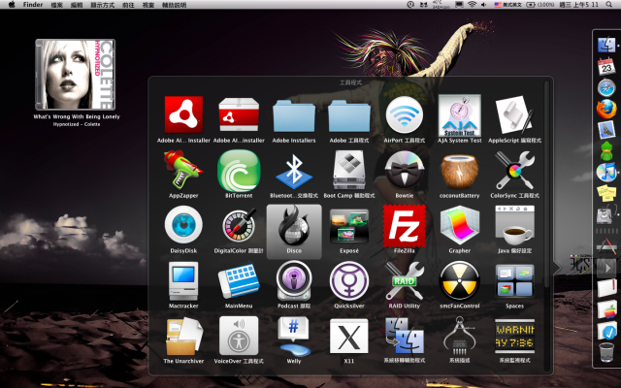This screenshot has width=621, height=388.
Task: Open Finder in the Dock
Action: pos(606,46)
